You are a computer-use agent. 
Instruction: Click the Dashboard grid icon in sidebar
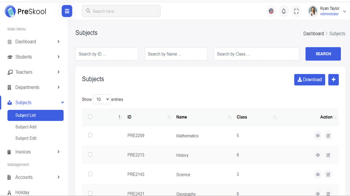coord(9,42)
